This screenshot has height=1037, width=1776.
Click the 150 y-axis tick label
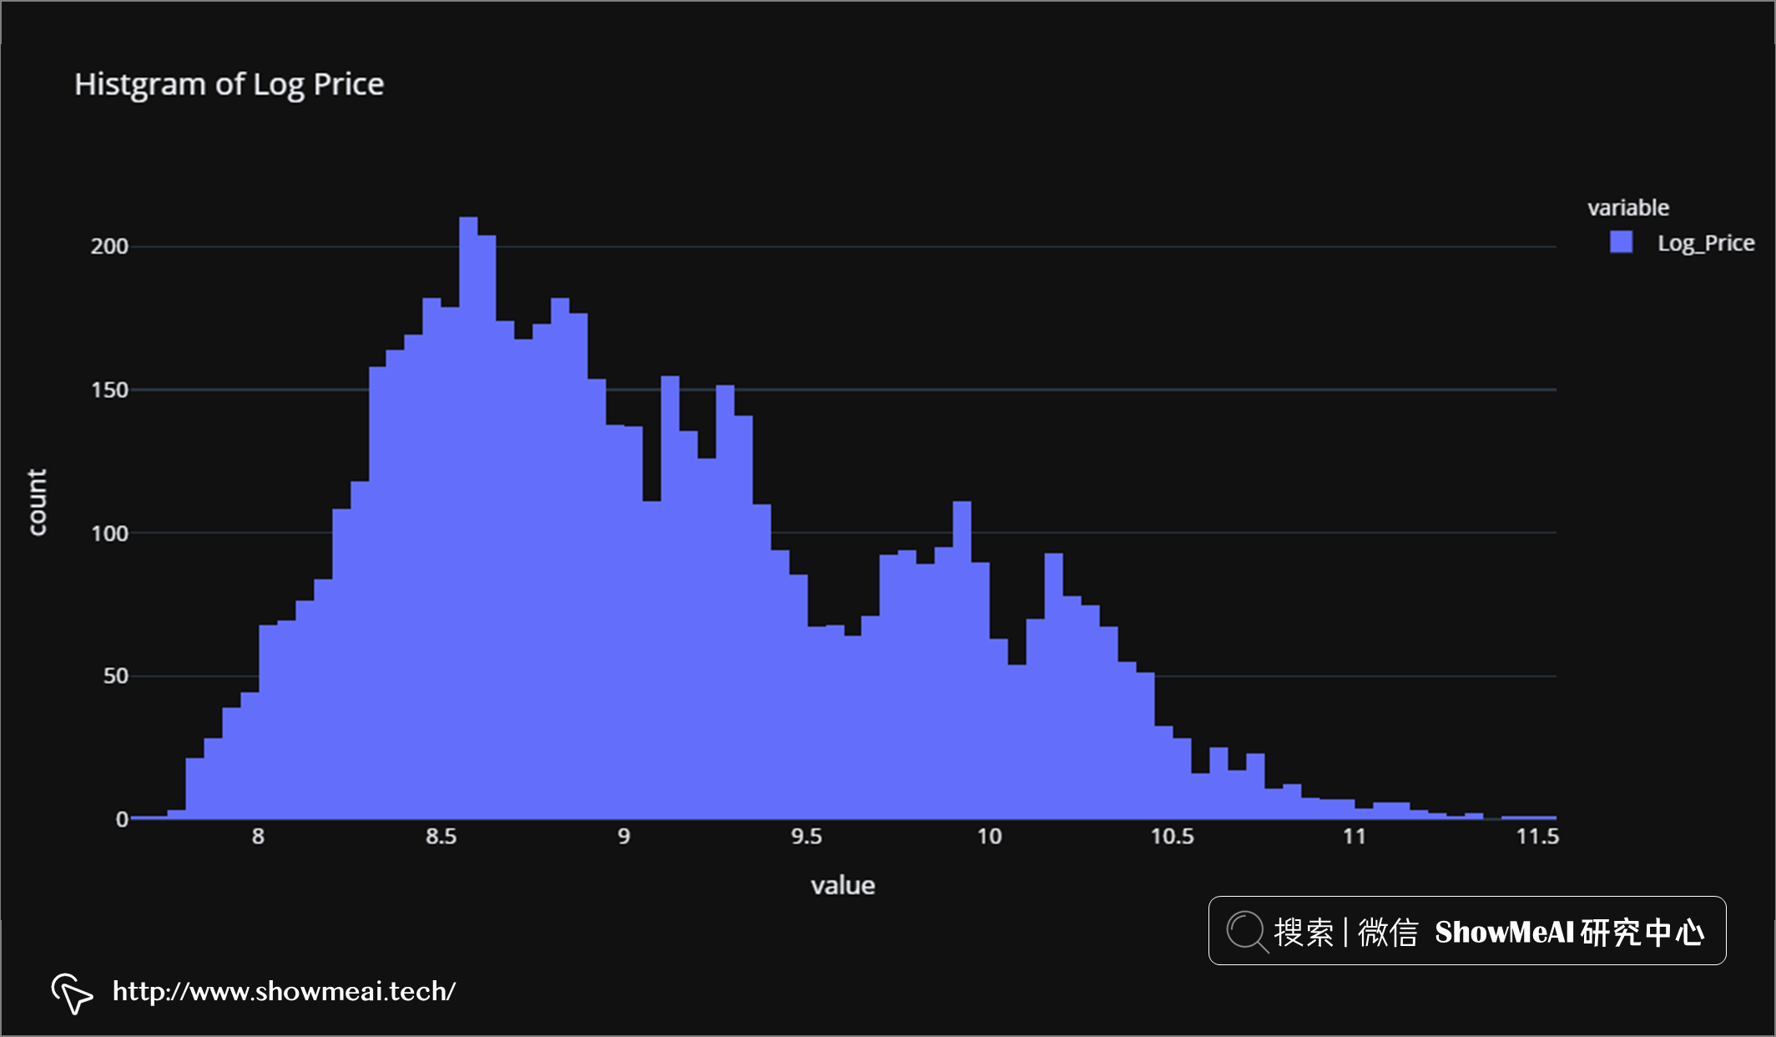click(109, 390)
